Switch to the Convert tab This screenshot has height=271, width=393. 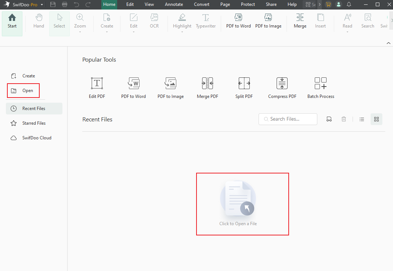(201, 4)
